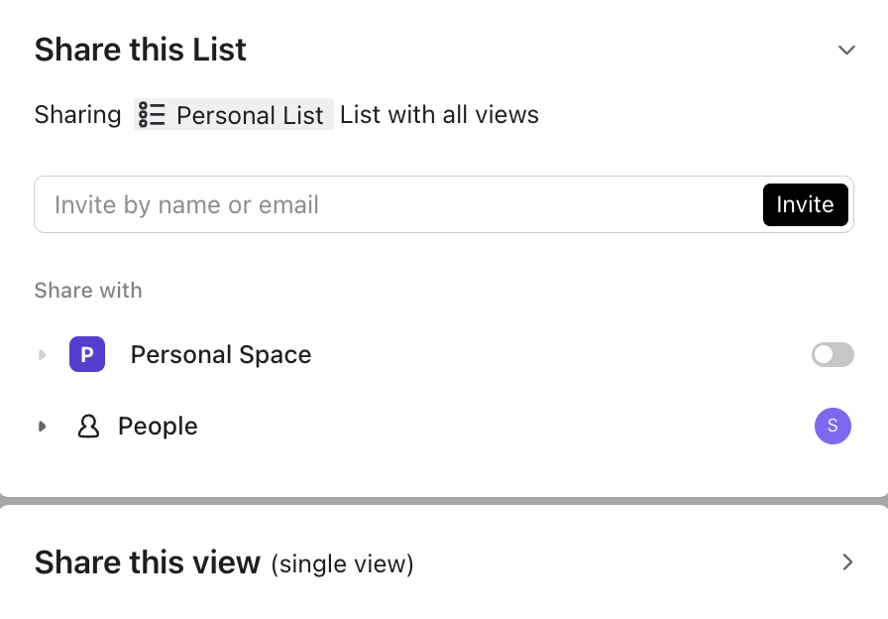Toggle the switch next to Personal Space

[832, 354]
